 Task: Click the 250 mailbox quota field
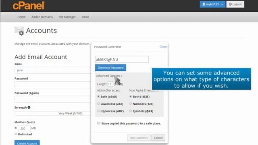coord(24,128)
